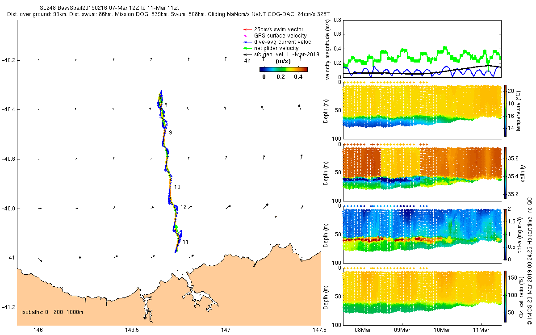Click the velocity (m/s) colorbar on the map
The height and width of the screenshot is (335, 536).
click(x=284, y=69)
